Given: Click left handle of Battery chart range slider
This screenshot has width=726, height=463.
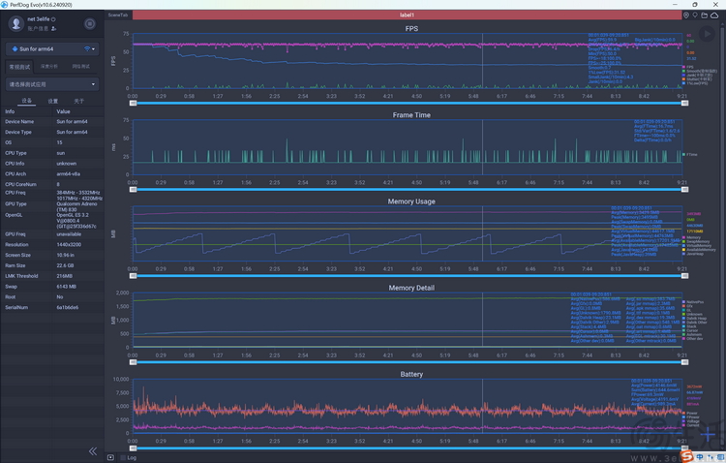Looking at the screenshot, I should click(x=133, y=448).
